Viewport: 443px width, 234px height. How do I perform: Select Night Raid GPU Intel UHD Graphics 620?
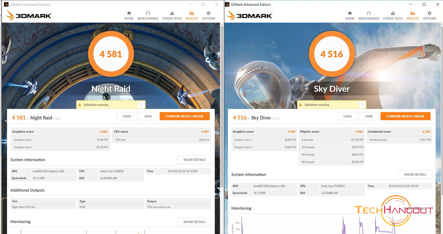pos(53,171)
